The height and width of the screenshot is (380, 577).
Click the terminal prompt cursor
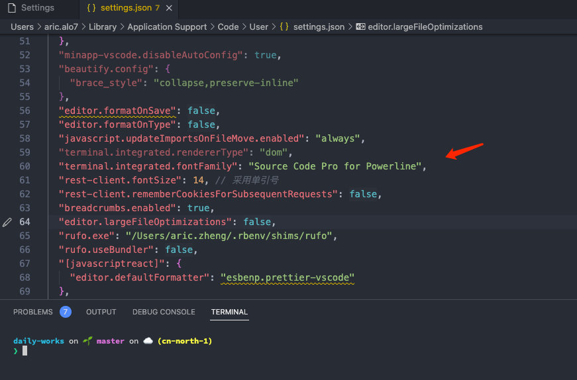(x=25, y=351)
